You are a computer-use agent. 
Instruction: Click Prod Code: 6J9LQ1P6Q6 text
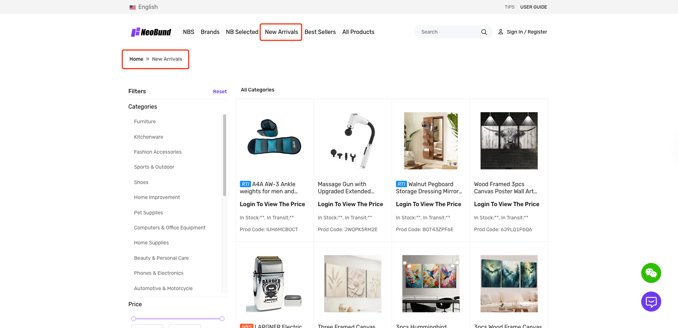[503, 229]
